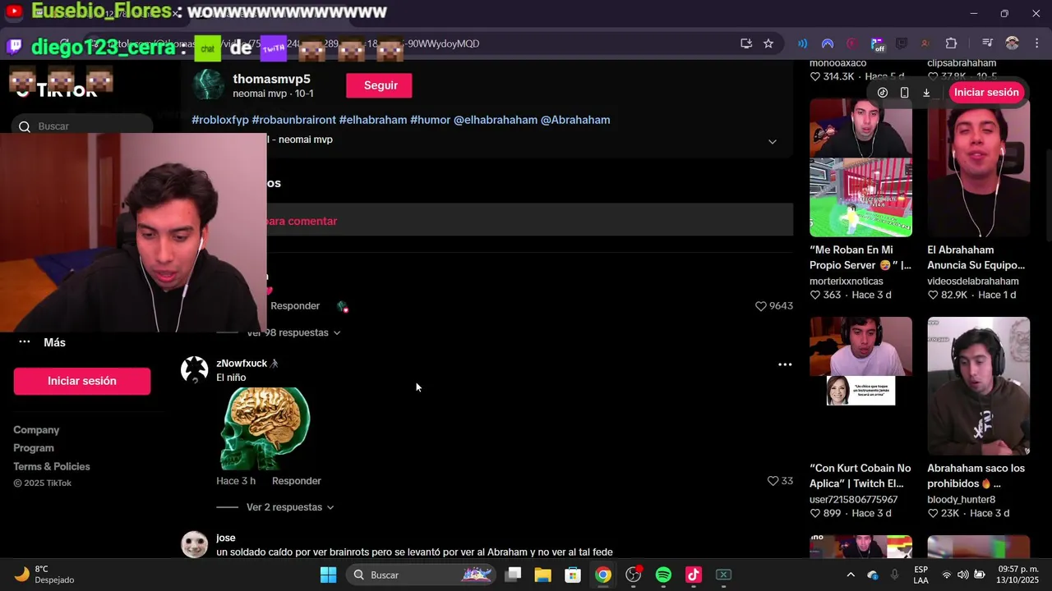Click the Seguir button for thomasmvp5
The height and width of the screenshot is (591, 1052).
(379, 85)
